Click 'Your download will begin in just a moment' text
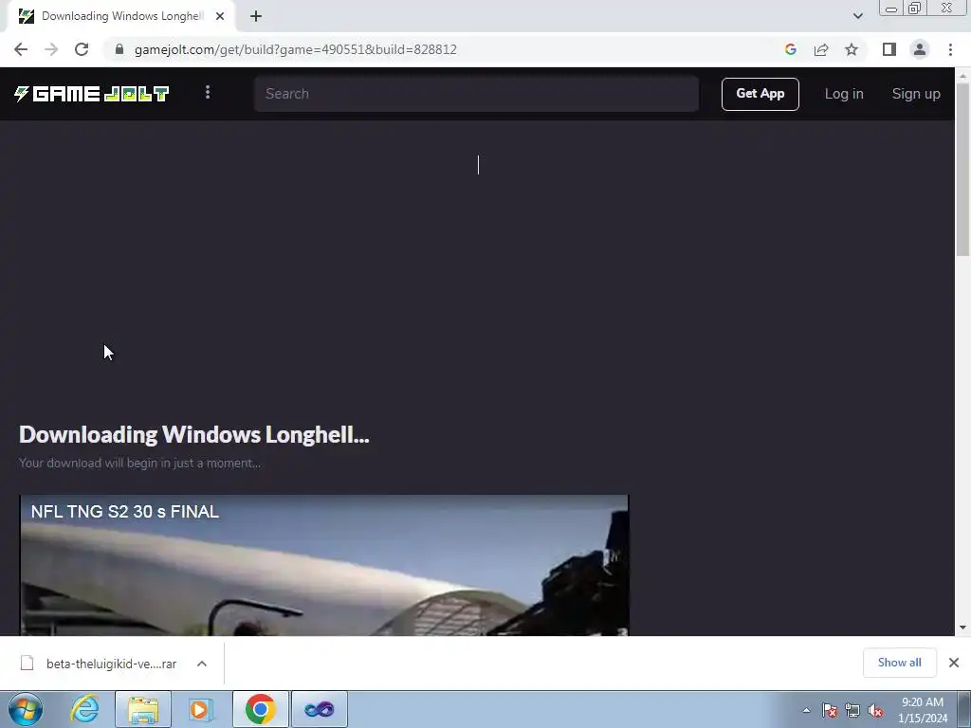Image resolution: width=971 pixels, height=728 pixels. click(140, 463)
